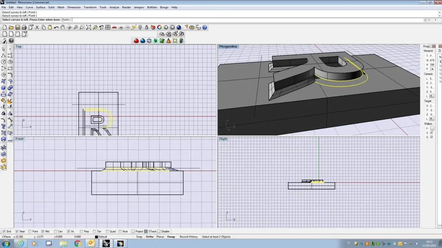Check the Disable osnap option

[159, 231]
